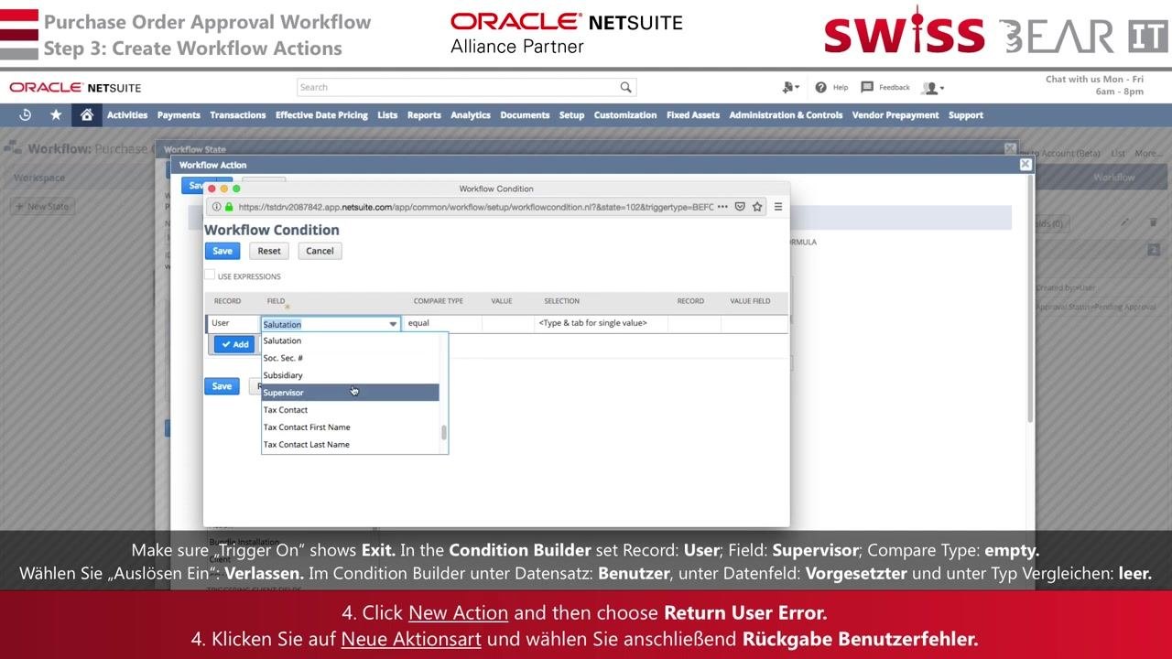Open the user profile avatar menu
This screenshot has width=1172, height=659.
[932, 88]
